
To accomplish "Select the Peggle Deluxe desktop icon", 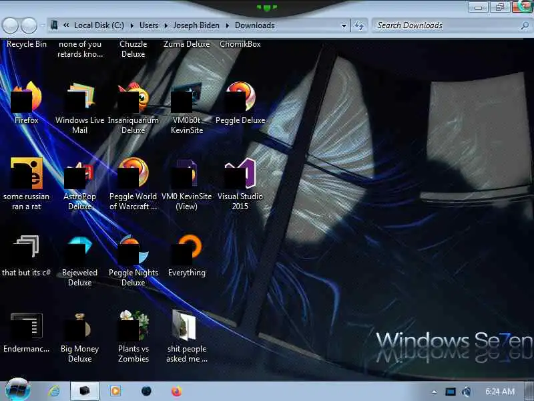I will click(240, 102).
